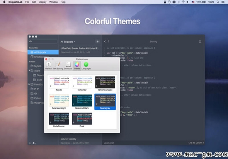Open the WordPress folder
This screenshot has width=228, height=159.
pyautogui.click(x=37, y=103)
